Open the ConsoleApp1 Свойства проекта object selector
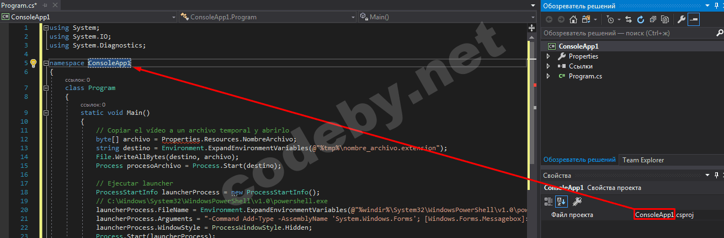 [x=632, y=188]
